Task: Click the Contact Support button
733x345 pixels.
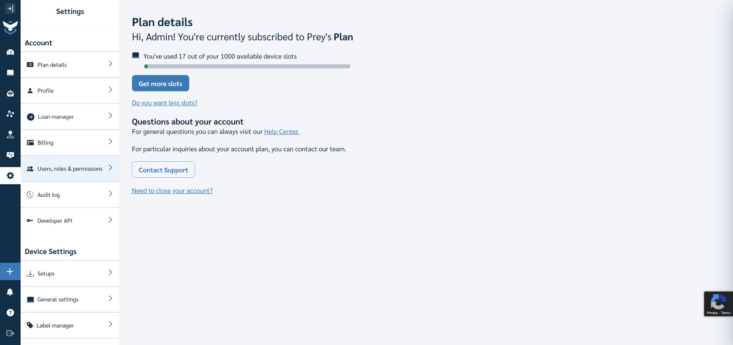Action: pyautogui.click(x=163, y=170)
